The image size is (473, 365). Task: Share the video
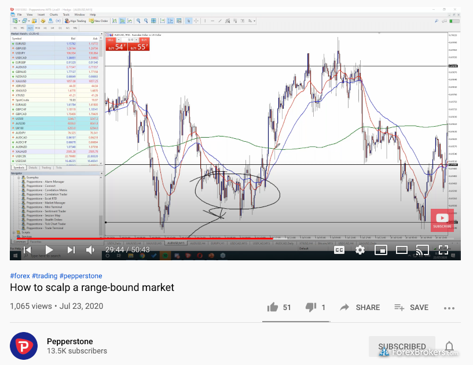coord(360,307)
